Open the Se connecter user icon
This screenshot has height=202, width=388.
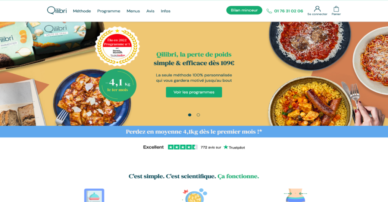(x=317, y=9)
